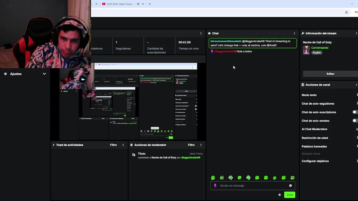Click the greyed Hostear canal entry
Viewport: 358px width, 201px height.
click(311, 154)
